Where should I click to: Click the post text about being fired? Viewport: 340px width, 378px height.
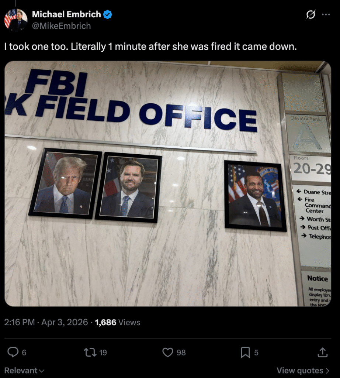click(x=150, y=47)
